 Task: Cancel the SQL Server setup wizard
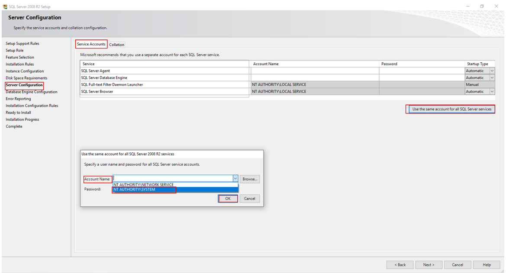coord(458,265)
